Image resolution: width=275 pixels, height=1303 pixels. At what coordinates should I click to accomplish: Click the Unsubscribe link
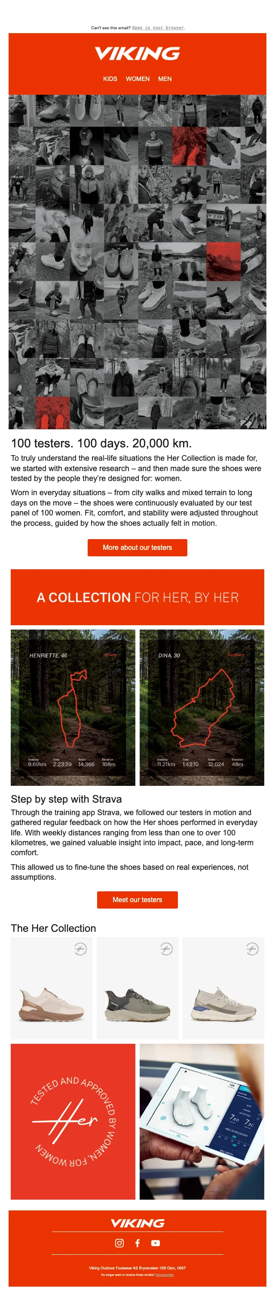tap(165, 1275)
